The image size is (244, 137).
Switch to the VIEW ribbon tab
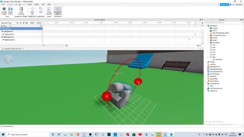tap(49, 5)
